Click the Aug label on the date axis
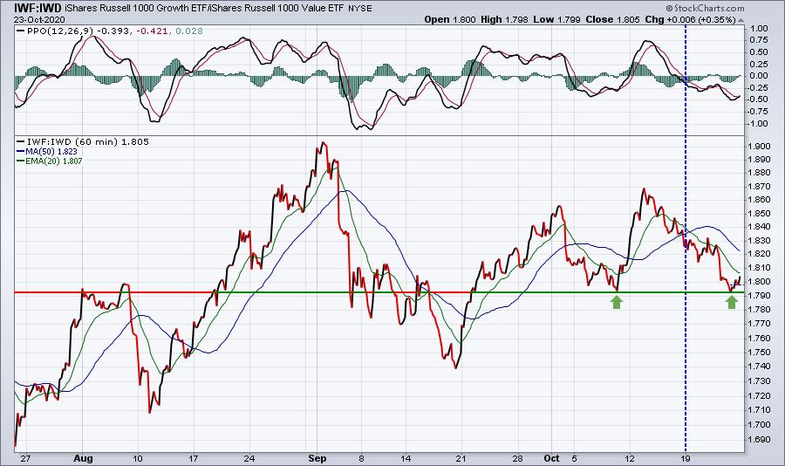This screenshot has width=785, height=466. (83, 458)
